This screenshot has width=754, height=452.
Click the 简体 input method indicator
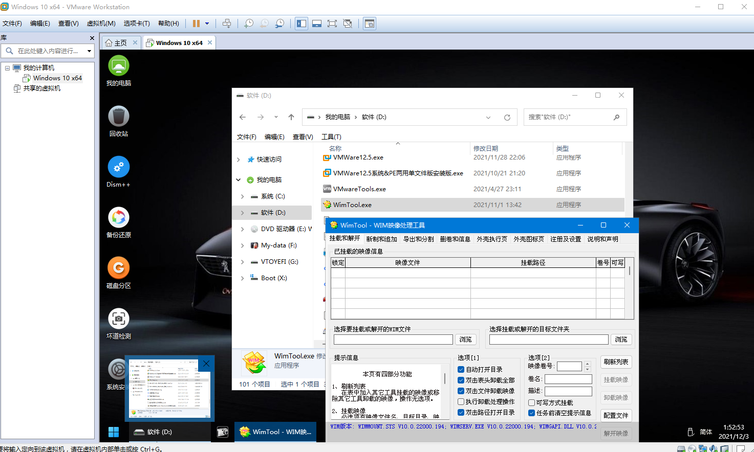706,432
